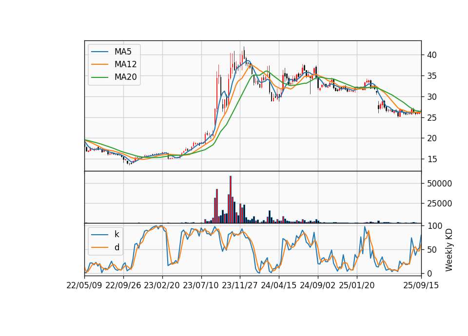
Task: Click the price axis value 20
Action: (x=431, y=138)
